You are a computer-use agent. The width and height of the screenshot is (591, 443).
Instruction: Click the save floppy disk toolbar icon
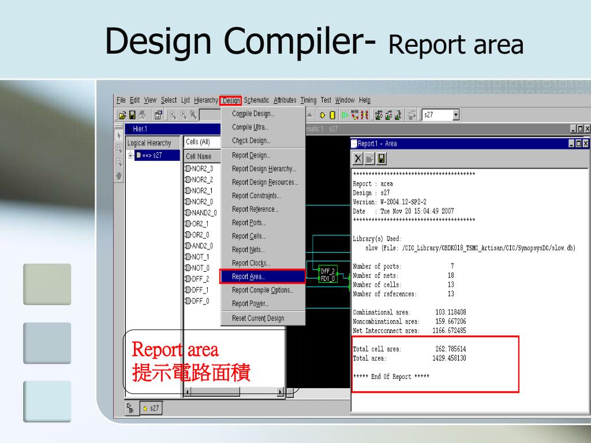(x=132, y=115)
